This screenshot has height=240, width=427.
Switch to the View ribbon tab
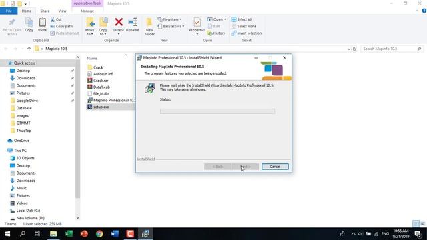pos(62,11)
